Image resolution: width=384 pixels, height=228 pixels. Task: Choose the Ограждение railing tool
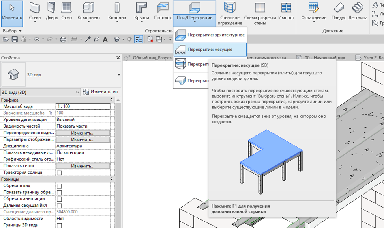[314, 11]
